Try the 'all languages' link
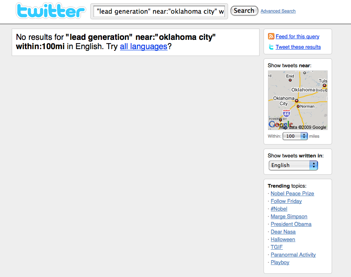351x277 pixels. [x=143, y=46]
